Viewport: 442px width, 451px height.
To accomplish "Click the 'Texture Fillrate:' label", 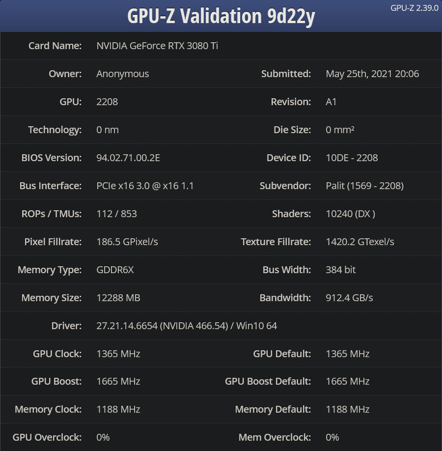I will point(276,242).
